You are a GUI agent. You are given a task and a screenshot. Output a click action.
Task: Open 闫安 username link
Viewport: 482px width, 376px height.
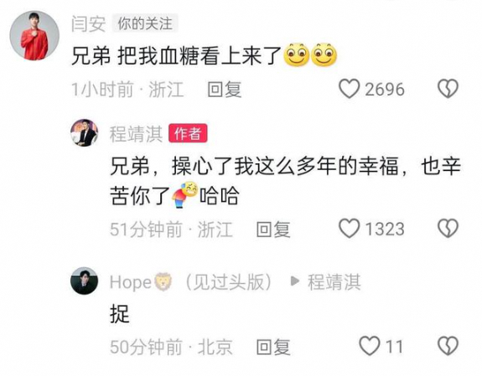click(89, 24)
